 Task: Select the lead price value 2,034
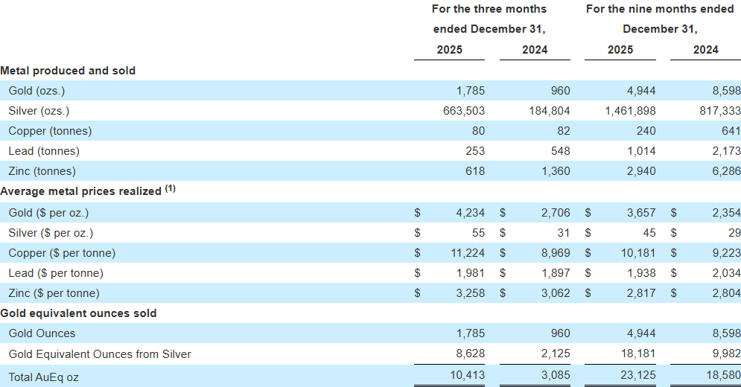[705, 273]
